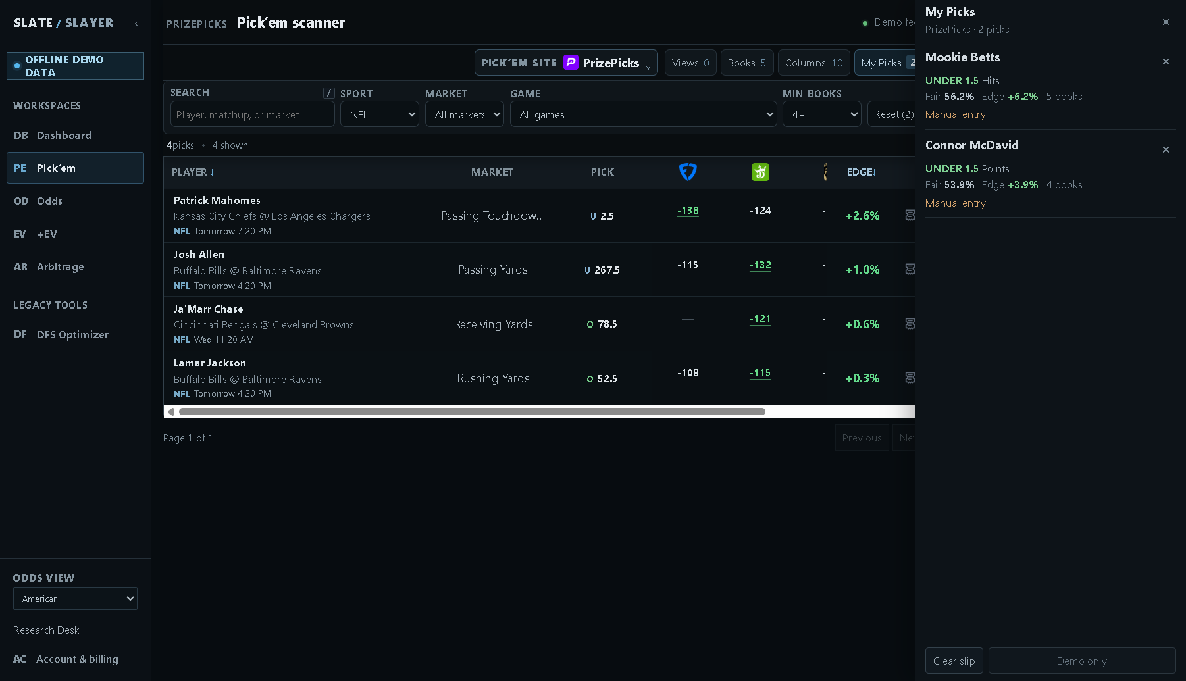Screen dimensions: 1186x681
Task: Open the Dashboard workspace
Action: tap(75, 135)
